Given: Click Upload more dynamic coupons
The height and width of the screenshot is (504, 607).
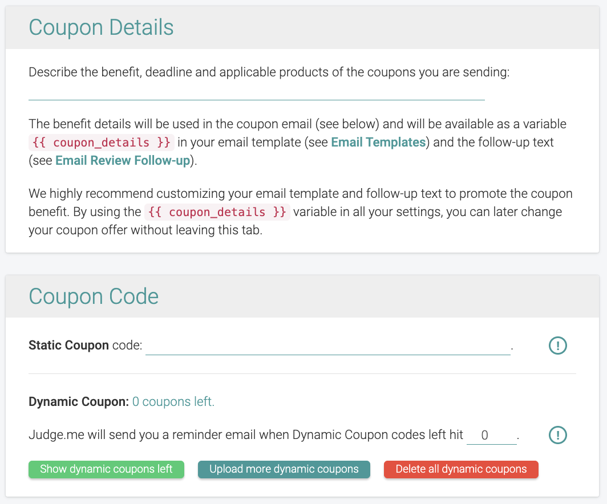Looking at the screenshot, I should point(284,469).
